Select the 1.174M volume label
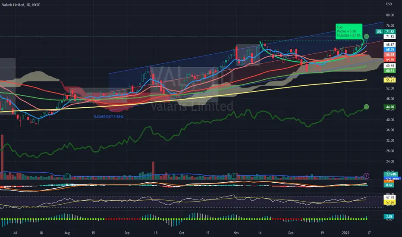 [391, 174]
